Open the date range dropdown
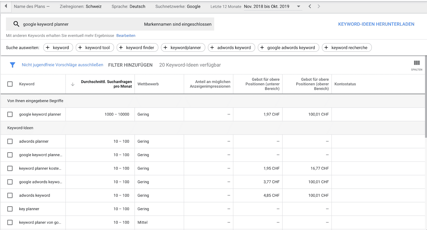The width and height of the screenshot is (427, 230). pyautogui.click(x=299, y=6)
